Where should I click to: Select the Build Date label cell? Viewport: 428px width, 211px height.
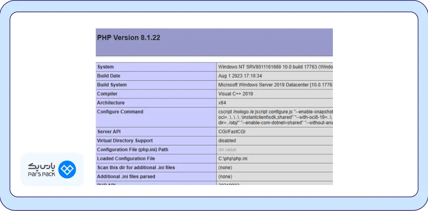[x=108, y=76]
